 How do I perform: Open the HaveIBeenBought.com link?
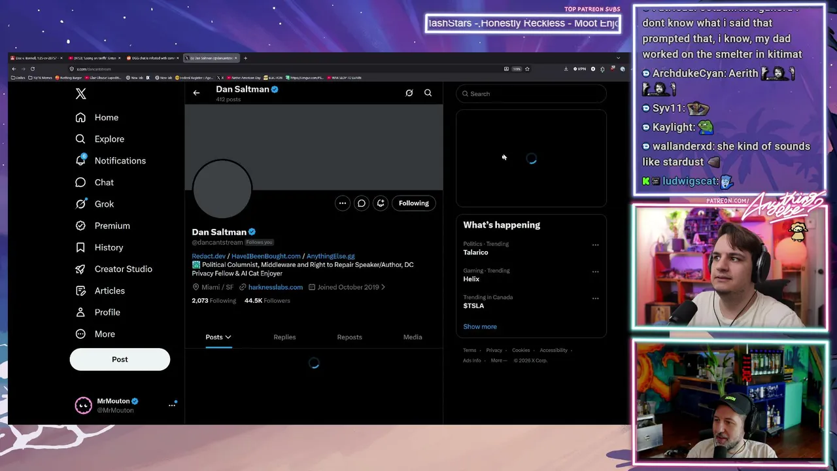click(x=266, y=256)
